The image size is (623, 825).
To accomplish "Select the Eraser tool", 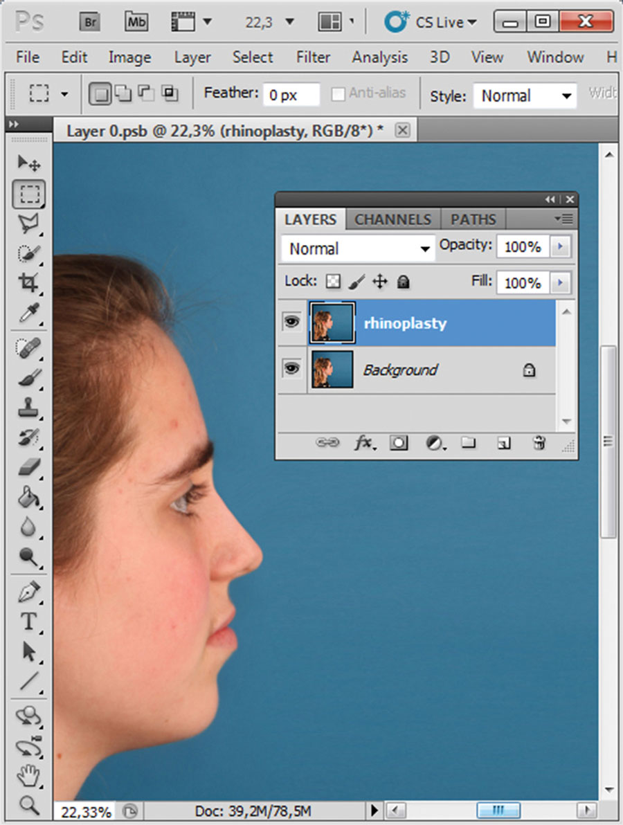I will [x=28, y=468].
